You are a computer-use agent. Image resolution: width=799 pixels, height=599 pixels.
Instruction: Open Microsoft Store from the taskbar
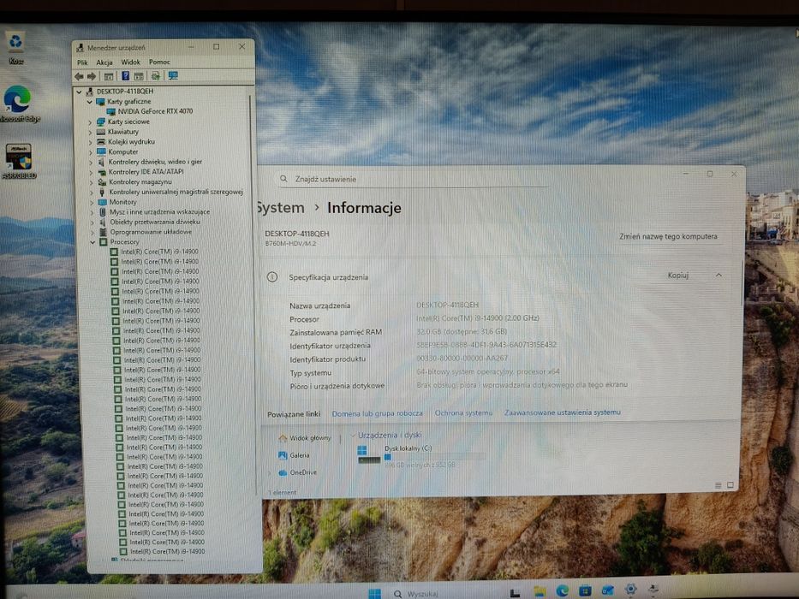click(585, 590)
